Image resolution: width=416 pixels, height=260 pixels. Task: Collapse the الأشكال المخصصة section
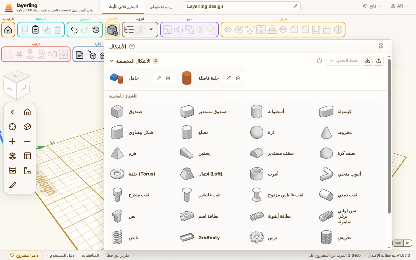[111, 61]
